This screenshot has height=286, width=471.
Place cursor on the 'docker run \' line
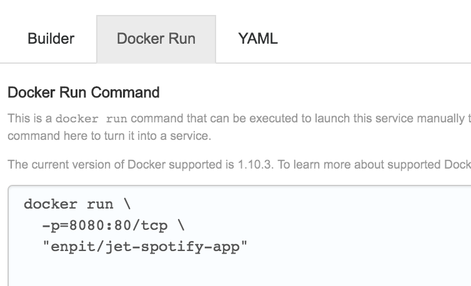click(69, 204)
